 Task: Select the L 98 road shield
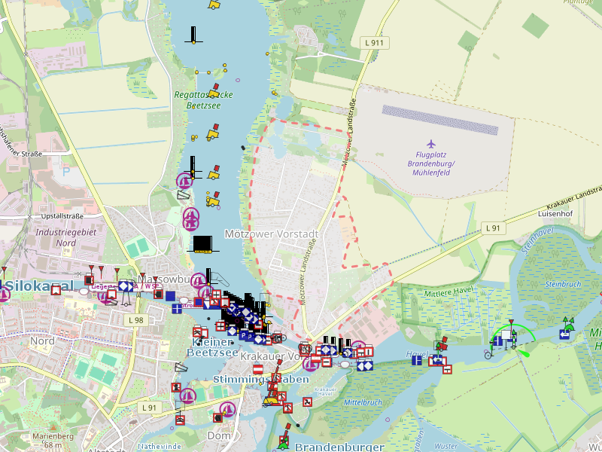pos(135,320)
